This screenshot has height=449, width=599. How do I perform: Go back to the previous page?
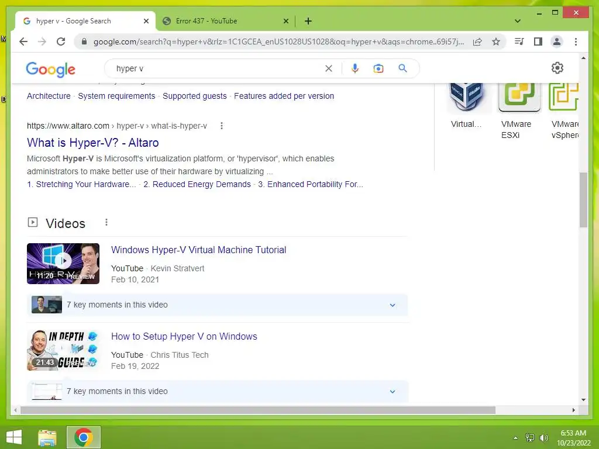23,42
